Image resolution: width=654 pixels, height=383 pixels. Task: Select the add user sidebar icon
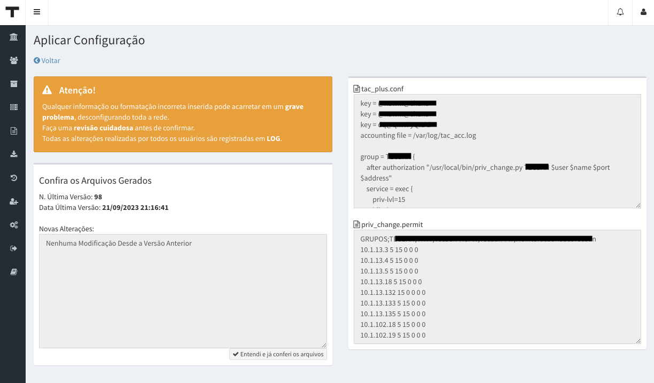click(13, 201)
